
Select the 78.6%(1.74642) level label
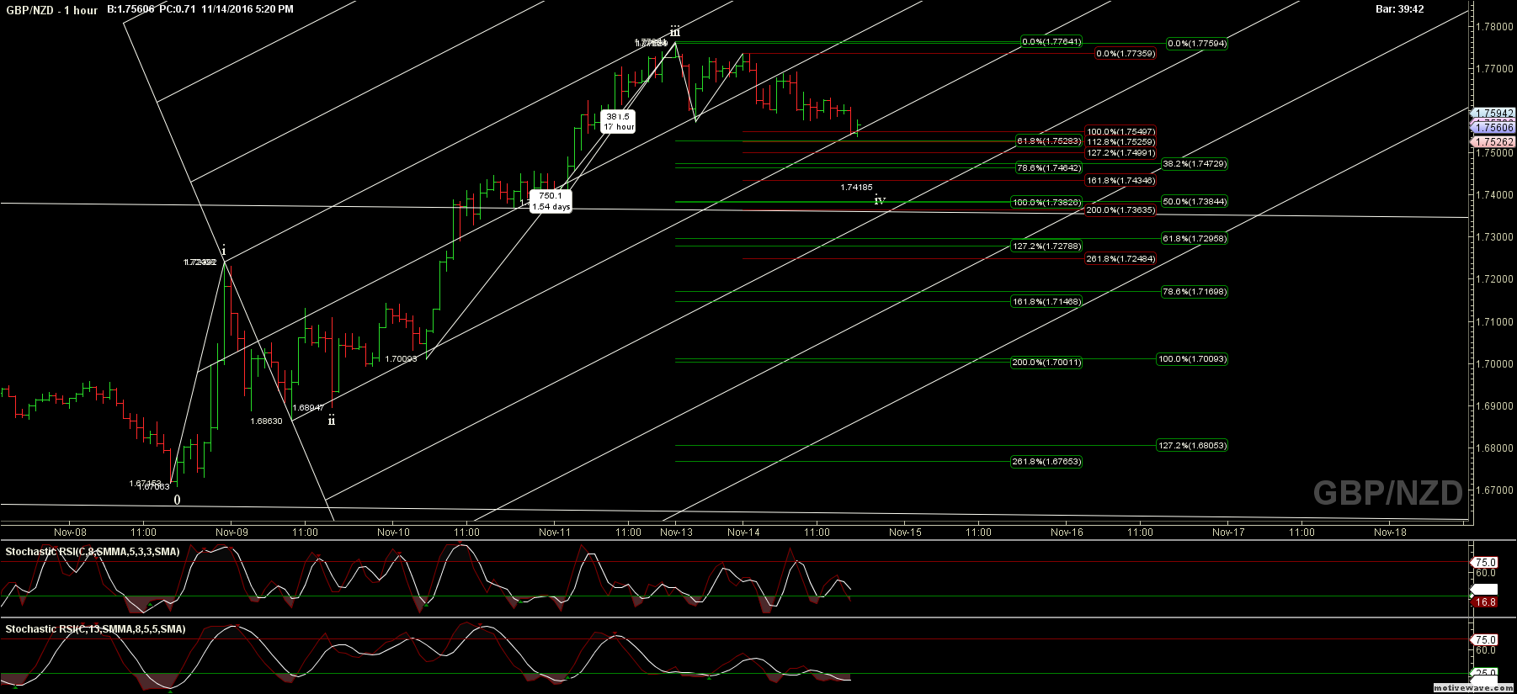[1048, 168]
